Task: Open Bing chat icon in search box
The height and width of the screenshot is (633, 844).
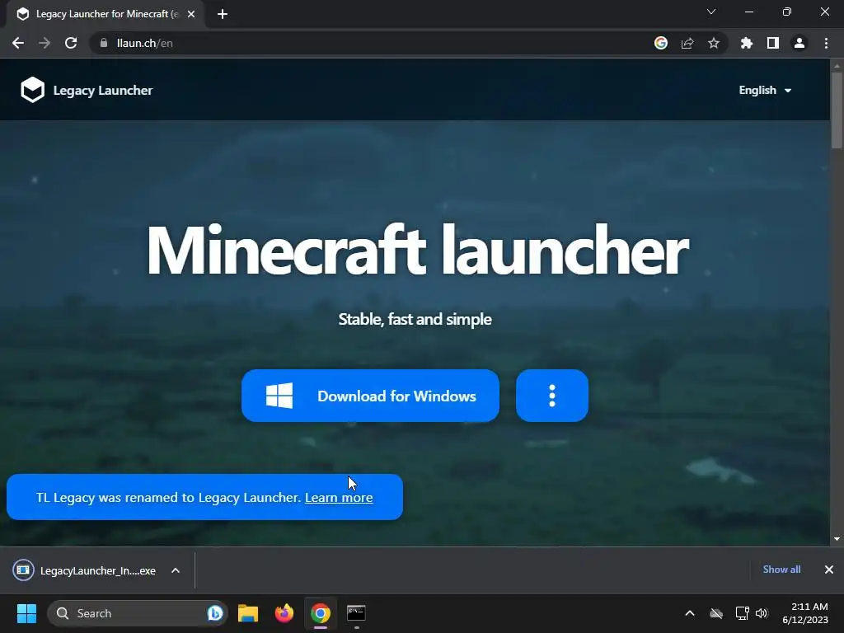Action: [215, 613]
